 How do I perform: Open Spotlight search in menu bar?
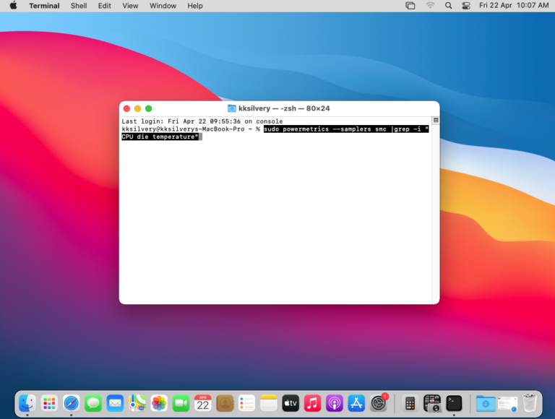[x=448, y=6]
